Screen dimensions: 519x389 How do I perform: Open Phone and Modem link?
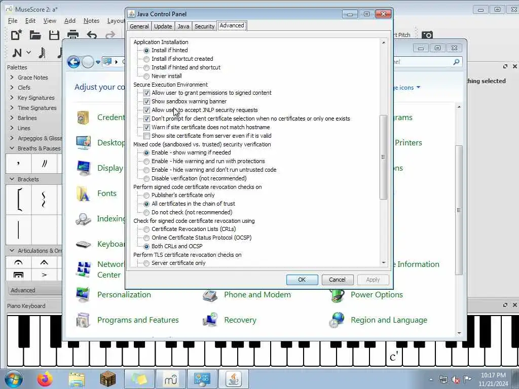(x=257, y=295)
